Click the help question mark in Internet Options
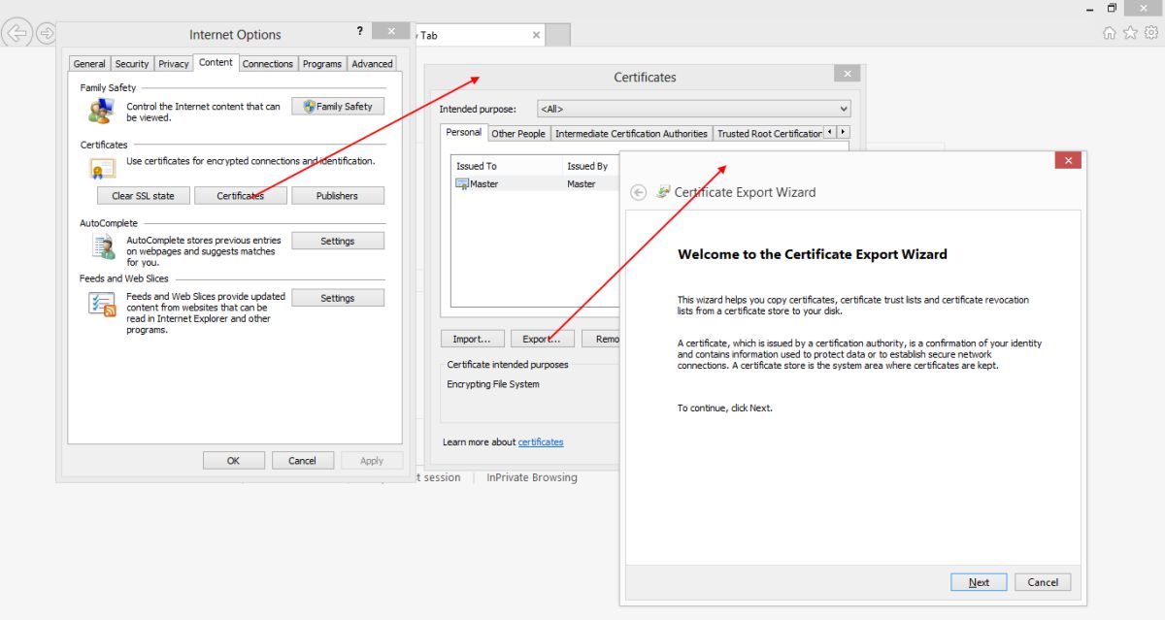 coord(359,31)
